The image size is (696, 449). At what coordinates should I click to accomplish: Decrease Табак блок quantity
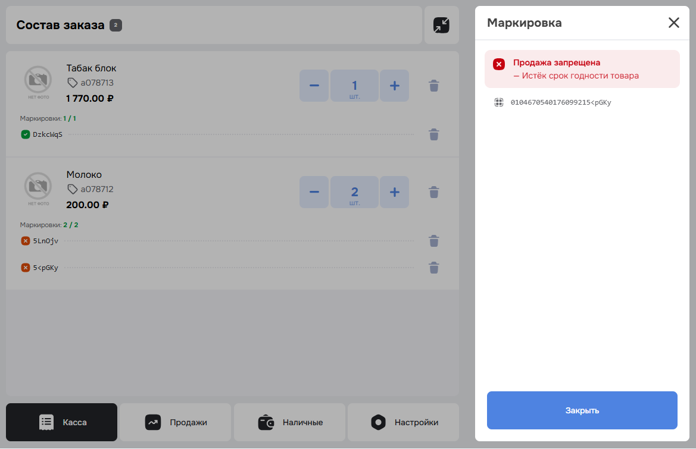click(x=314, y=86)
